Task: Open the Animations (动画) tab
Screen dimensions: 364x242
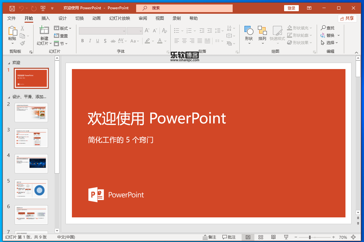Action: [97, 18]
